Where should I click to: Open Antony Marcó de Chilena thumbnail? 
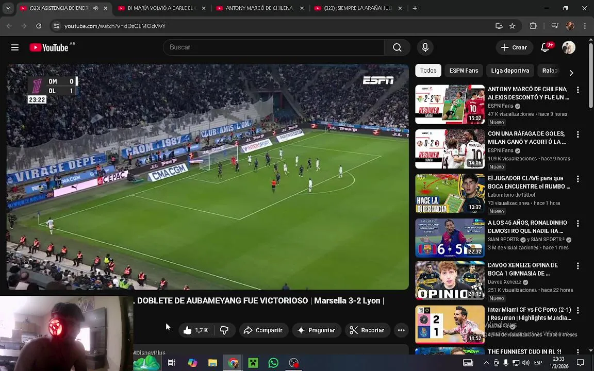[450, 105]
